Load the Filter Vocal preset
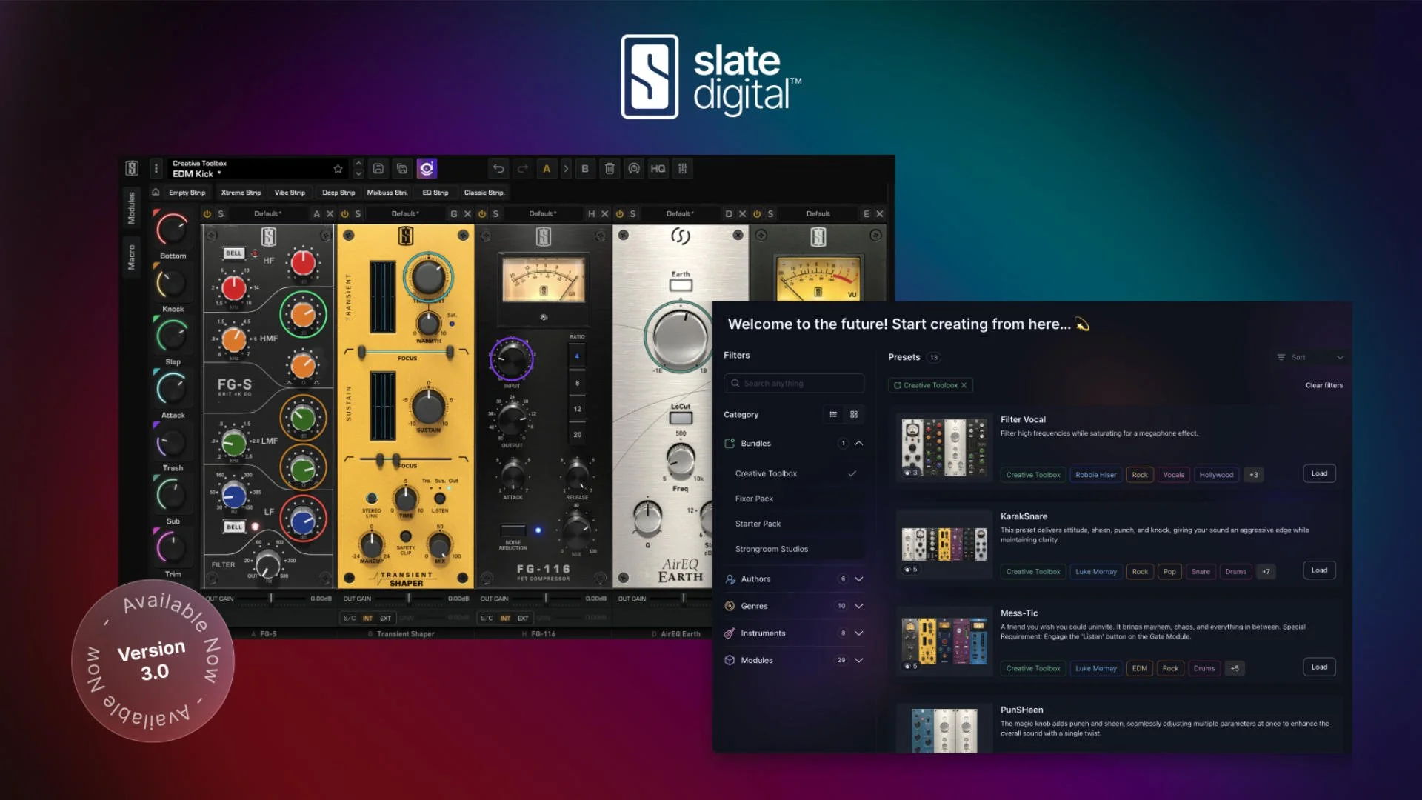Image resolution: width=1422 pixels, height=800 pixels. click(x=1318, y=473)
